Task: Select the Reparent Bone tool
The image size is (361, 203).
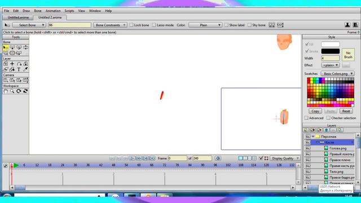Action: pos(12,53)
